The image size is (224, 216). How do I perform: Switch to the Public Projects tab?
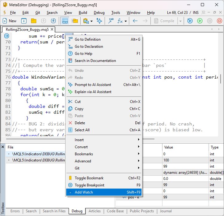142,211
